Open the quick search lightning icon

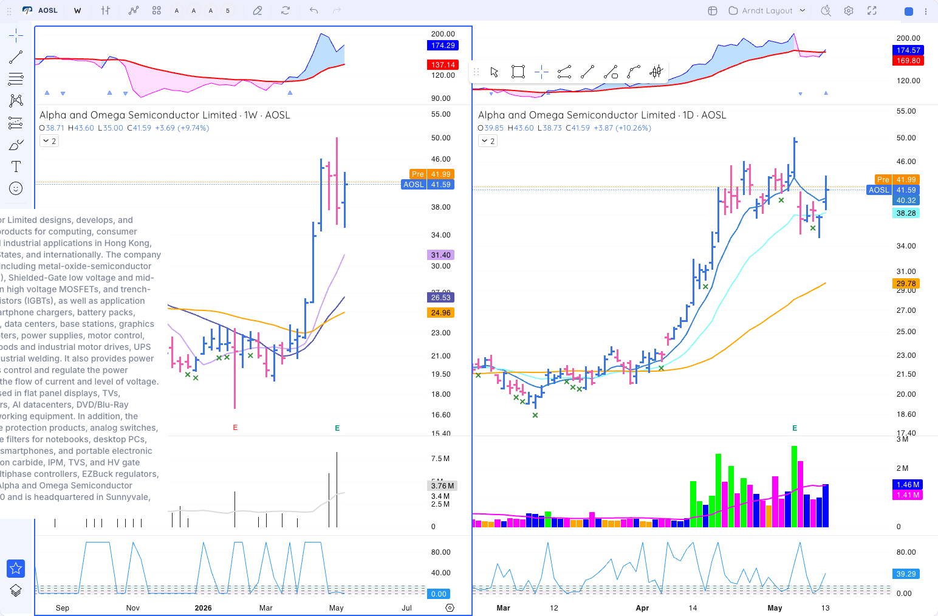826,10
